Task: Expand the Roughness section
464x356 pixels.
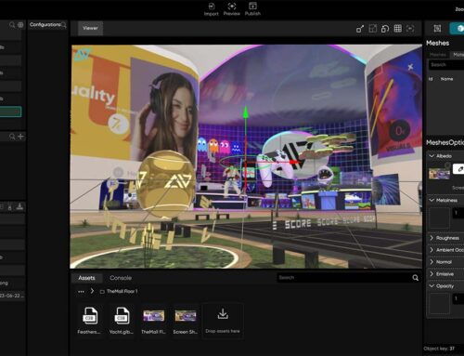Action: click(x=432, y=238)
